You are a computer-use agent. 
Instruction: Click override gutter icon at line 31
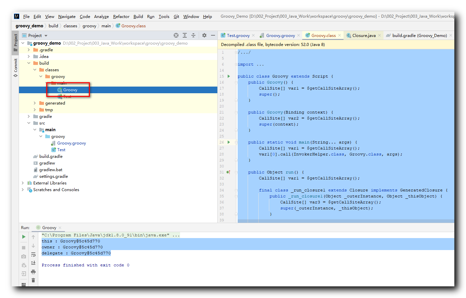[228, 172]
